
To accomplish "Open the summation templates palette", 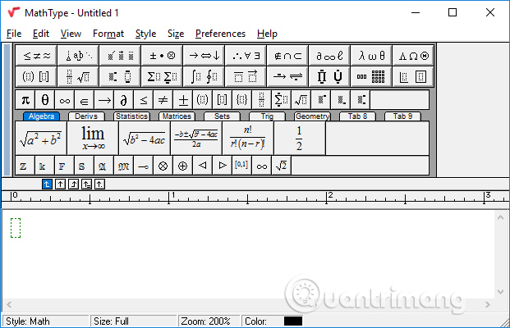I will [x=163, y=76].
